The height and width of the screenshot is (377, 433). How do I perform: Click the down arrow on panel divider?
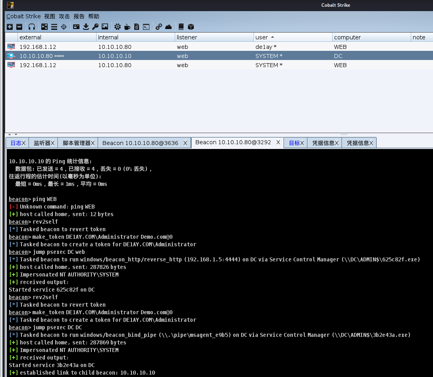click(x=16, y=135)
